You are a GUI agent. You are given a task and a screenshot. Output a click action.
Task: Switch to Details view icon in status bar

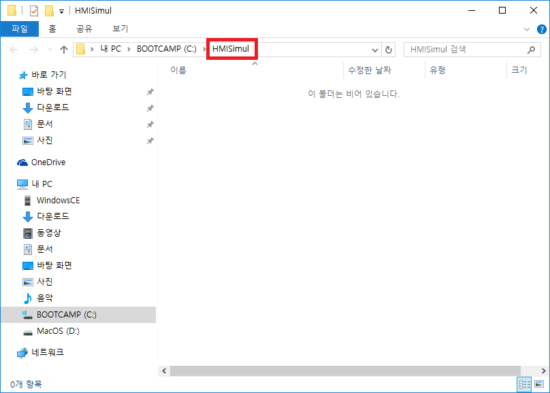pos(525,384)
